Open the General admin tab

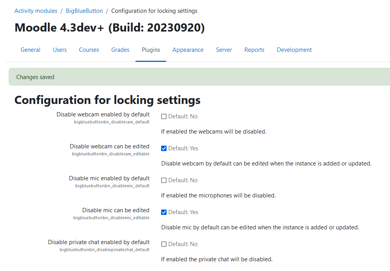30,50
